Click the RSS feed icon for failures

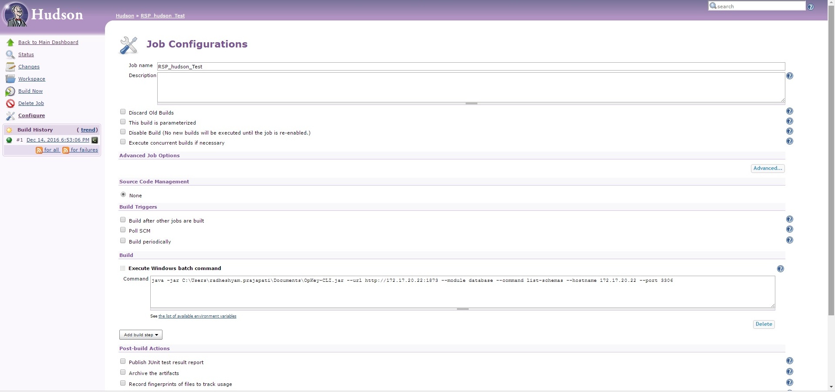click(66, 150)
